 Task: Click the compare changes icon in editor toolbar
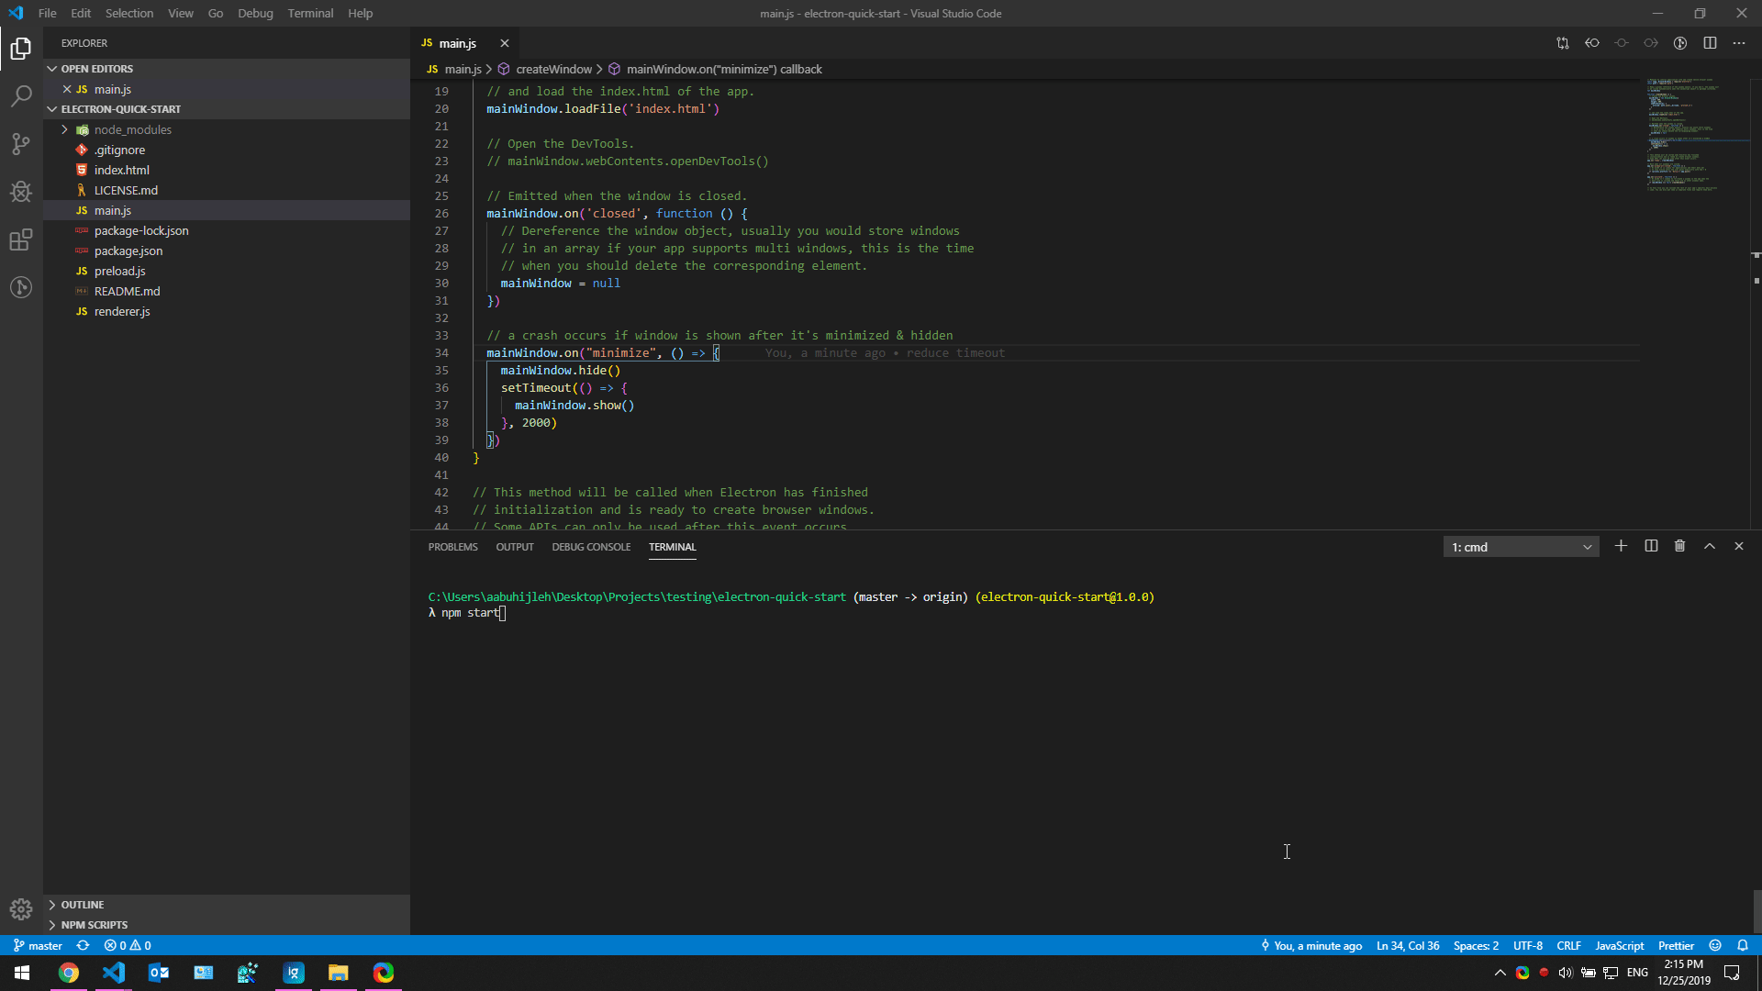(x=1563, y=43)
